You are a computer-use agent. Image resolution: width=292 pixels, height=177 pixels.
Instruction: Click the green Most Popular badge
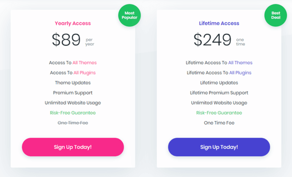tap(129, 16)
